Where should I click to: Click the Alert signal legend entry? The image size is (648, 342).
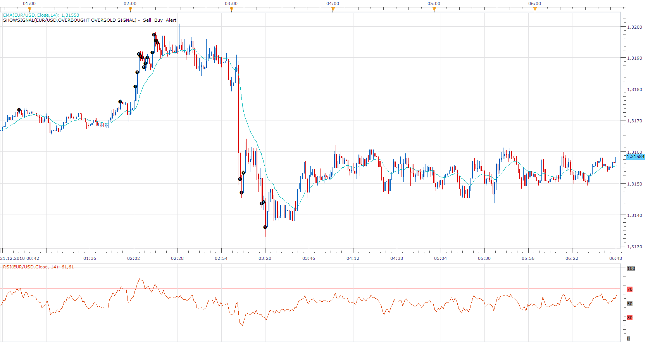point(171,20)
